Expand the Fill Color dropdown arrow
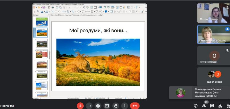The image size is (230, 109). [49, 12]
